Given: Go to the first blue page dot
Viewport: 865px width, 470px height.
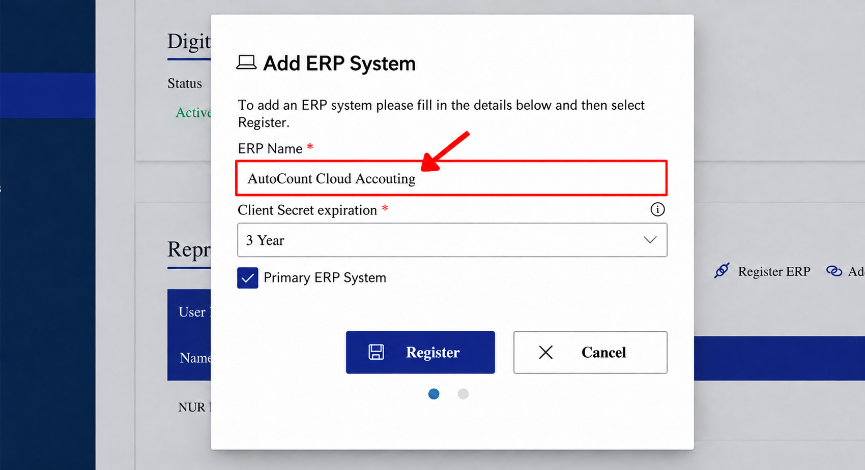Looking at the screenshot, I should tap(434, 394).
